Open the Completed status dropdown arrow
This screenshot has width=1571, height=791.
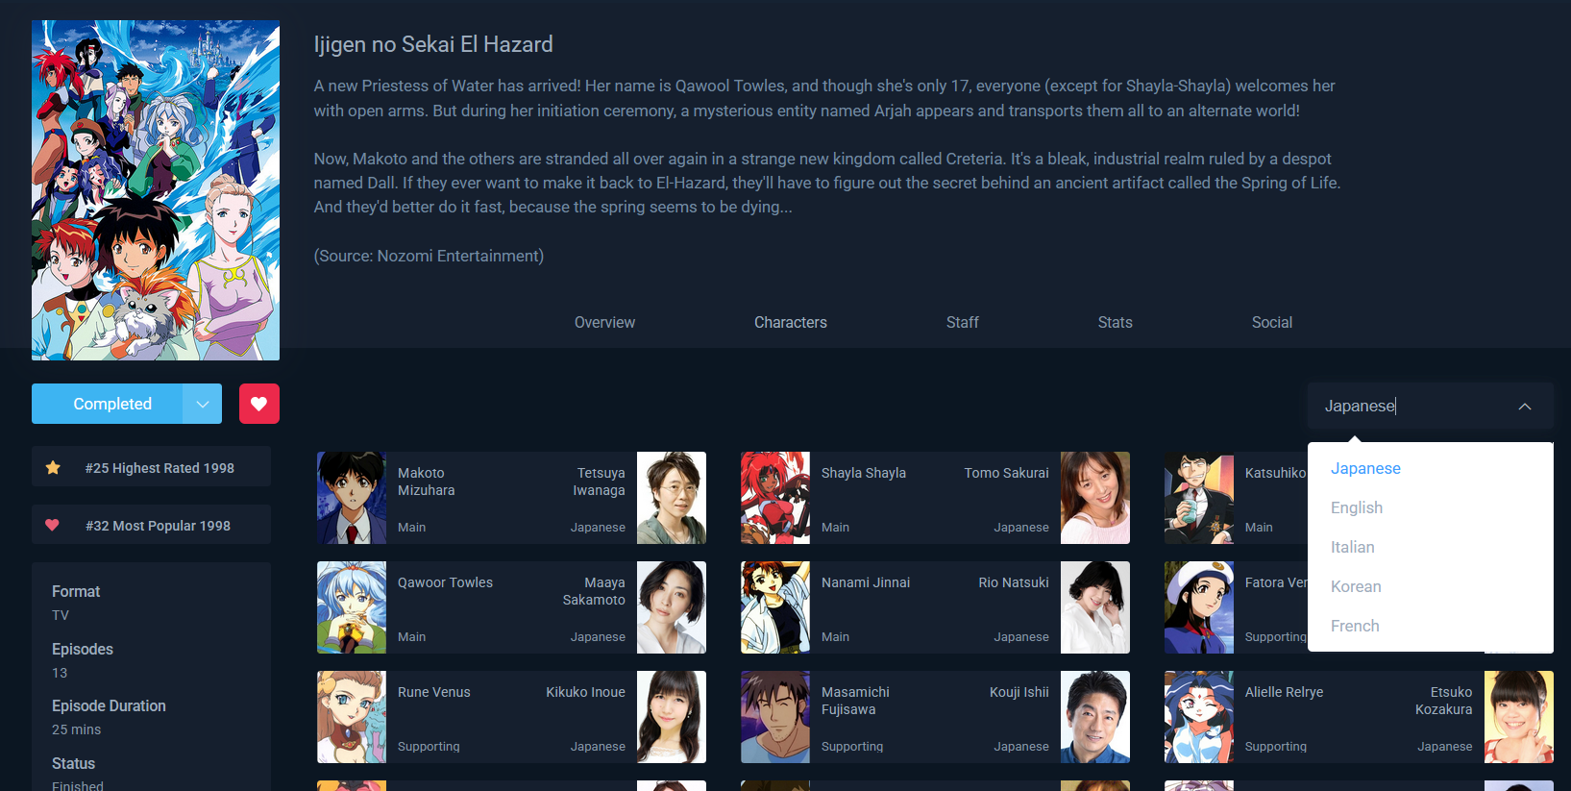tap(202, 404)
